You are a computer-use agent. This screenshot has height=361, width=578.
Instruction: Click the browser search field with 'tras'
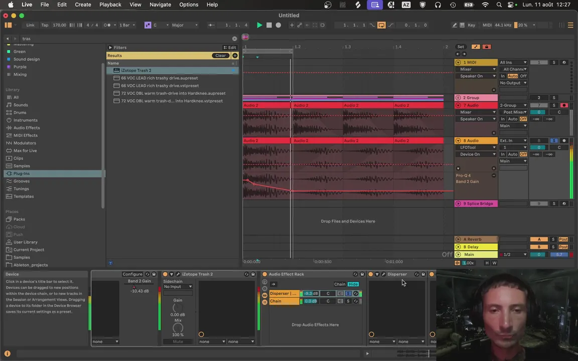tap(125, 39)
